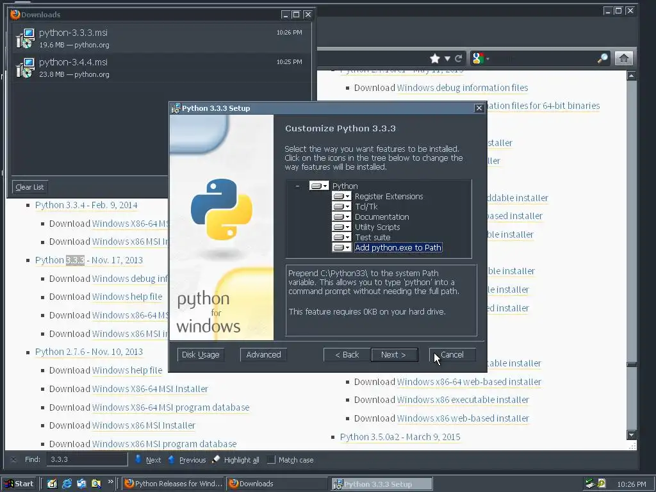Click the system tray icon beside clock
This screenshot has height=492, width=656.
tap(602, 484)
